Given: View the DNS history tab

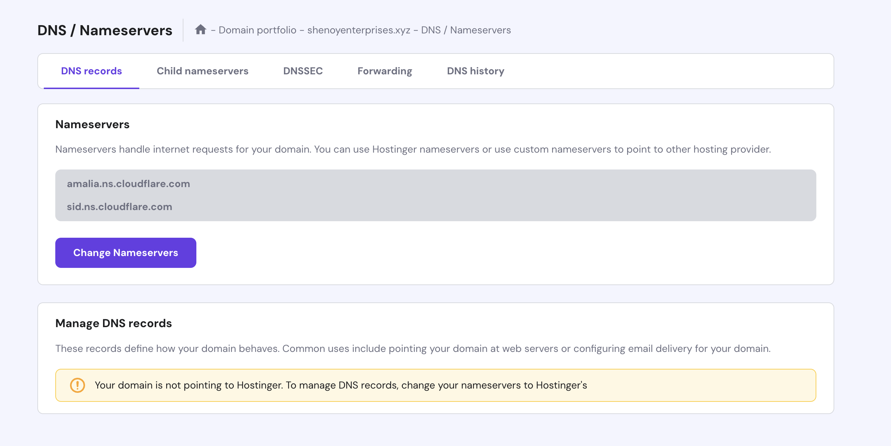Looking at the screenshot, I should [476, 71].
